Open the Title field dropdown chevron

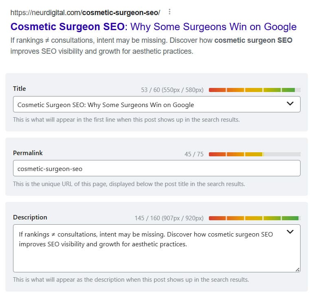[290, 104]
